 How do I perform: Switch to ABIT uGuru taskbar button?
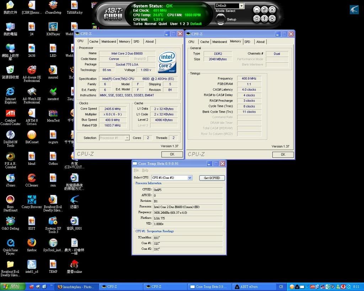point(254,287)
